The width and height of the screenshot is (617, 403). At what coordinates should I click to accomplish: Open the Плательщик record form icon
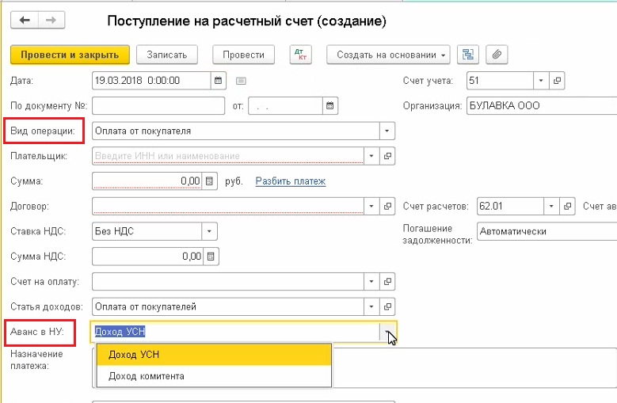387,156
